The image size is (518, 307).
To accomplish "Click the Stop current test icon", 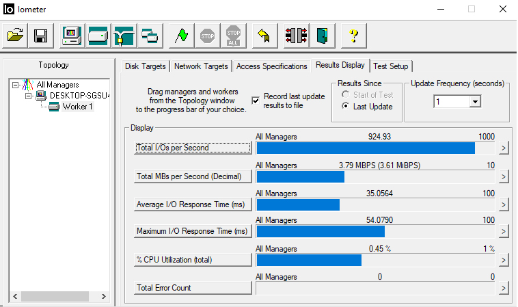I will 207,35.
